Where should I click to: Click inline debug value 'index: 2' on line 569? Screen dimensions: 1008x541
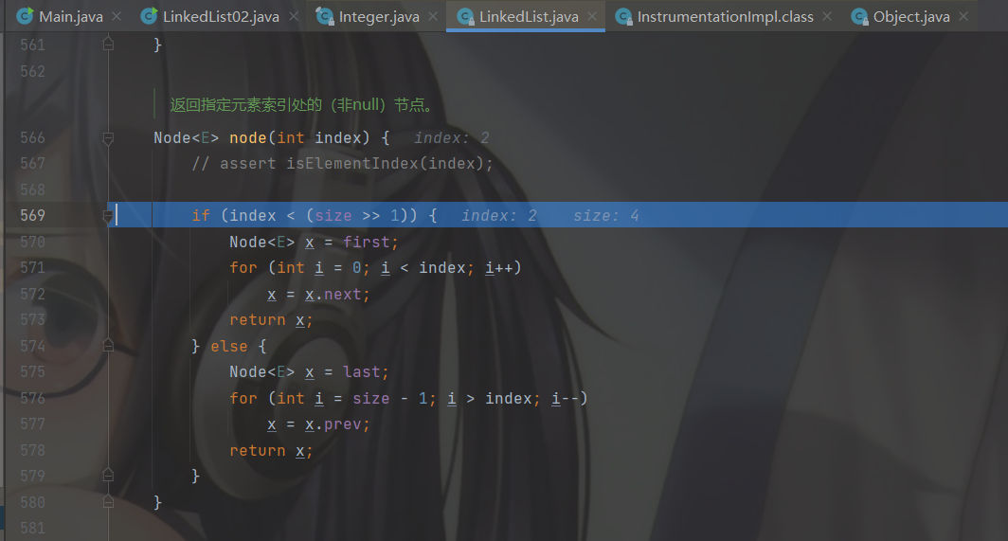point(499,215)
